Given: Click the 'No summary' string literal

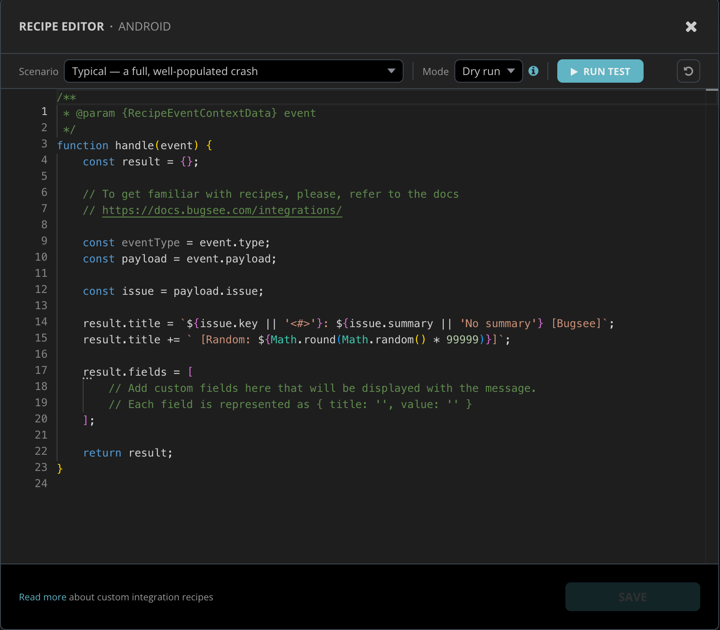Looking at the screenshot, I should [x=498, y=324].
